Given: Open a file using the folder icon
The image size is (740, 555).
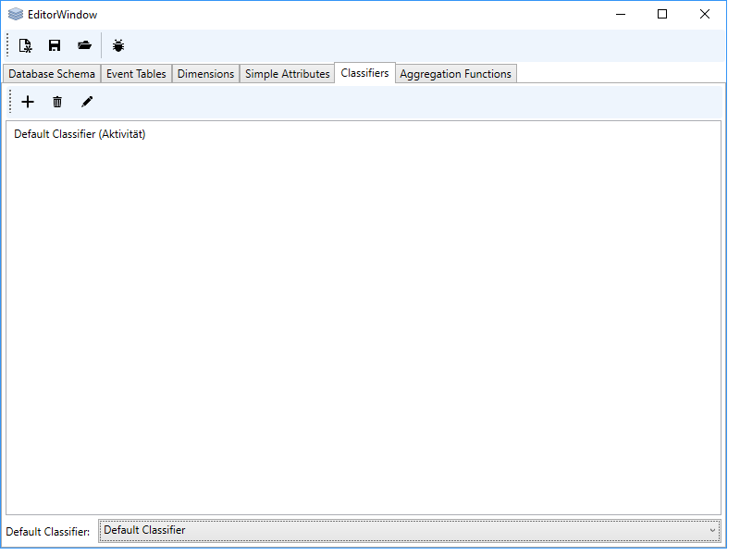Looking at the screenshot, I should pyautogui.click(x=85, y=45).
